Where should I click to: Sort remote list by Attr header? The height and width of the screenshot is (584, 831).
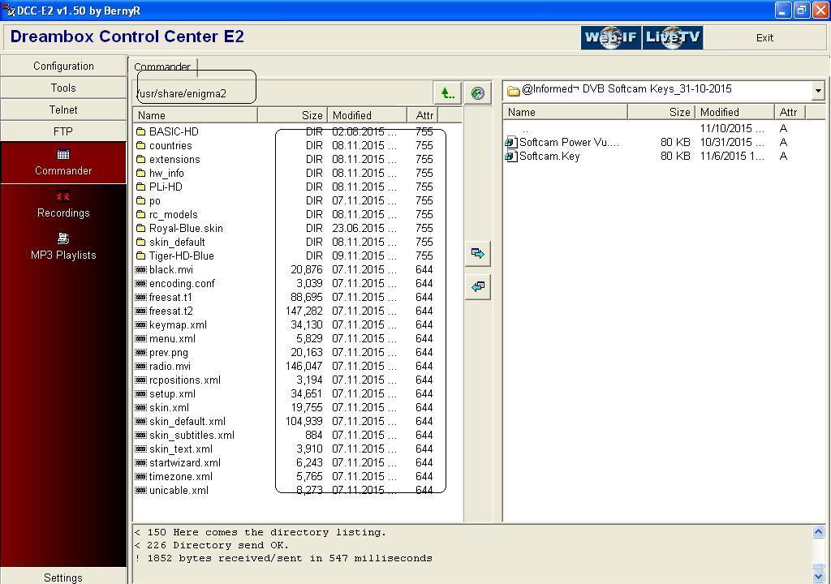(424, 115)
